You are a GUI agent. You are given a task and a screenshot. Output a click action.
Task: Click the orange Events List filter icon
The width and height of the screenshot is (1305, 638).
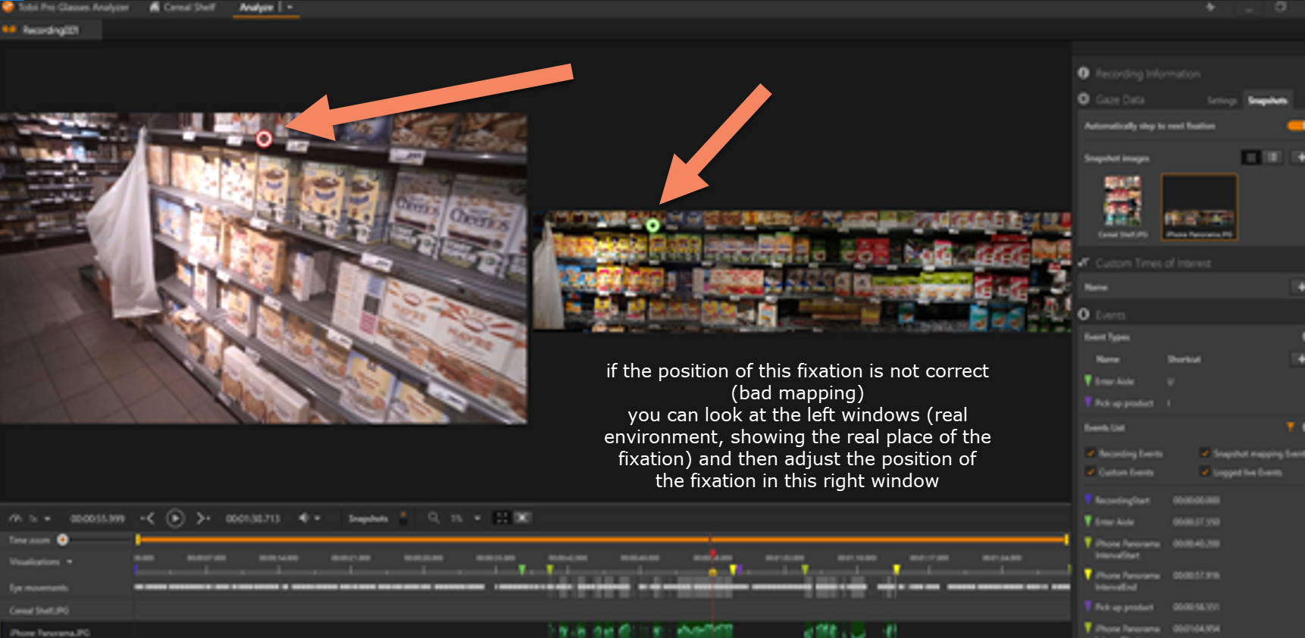point(1291,427)
